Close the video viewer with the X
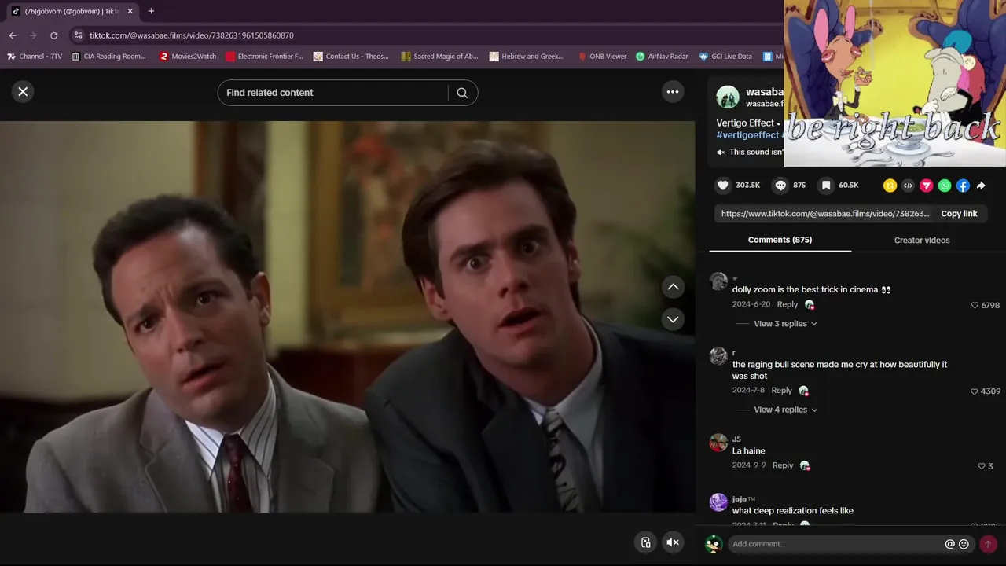This screenshot has height=566, width=1006. point(23,92)
